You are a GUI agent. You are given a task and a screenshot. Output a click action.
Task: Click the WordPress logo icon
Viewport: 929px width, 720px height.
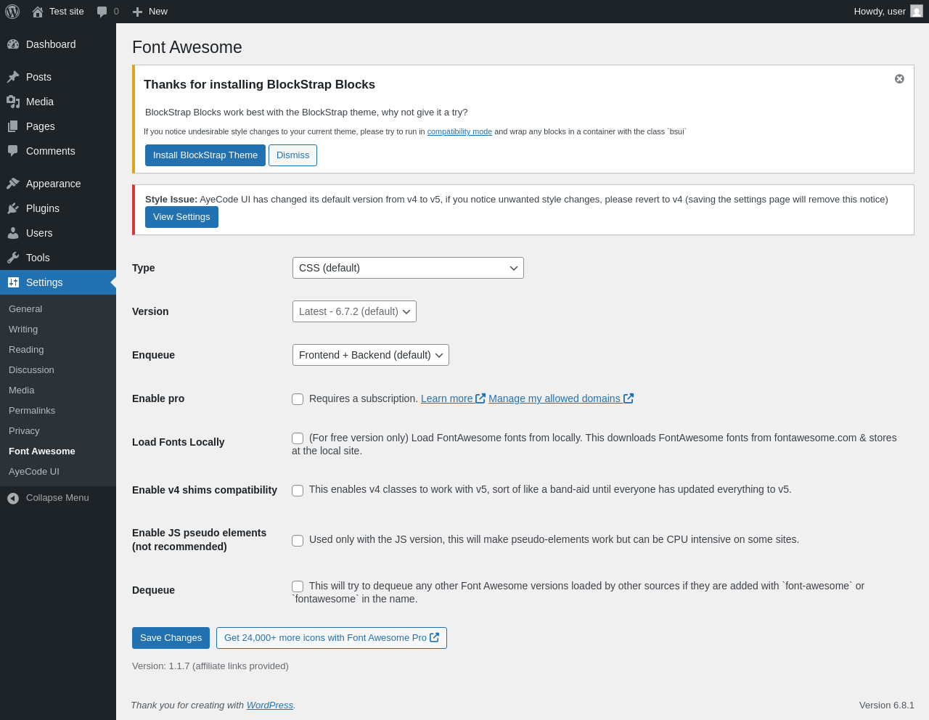point(12,12)
